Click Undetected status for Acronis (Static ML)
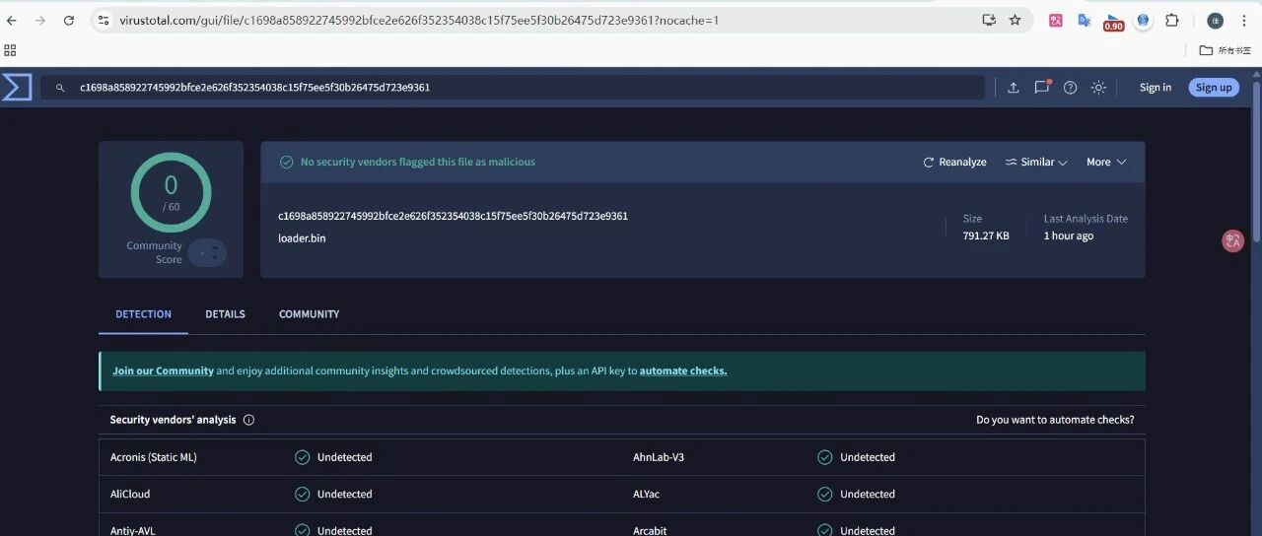This screenshot has height=536, width=1262. click(x=333, y=457)
